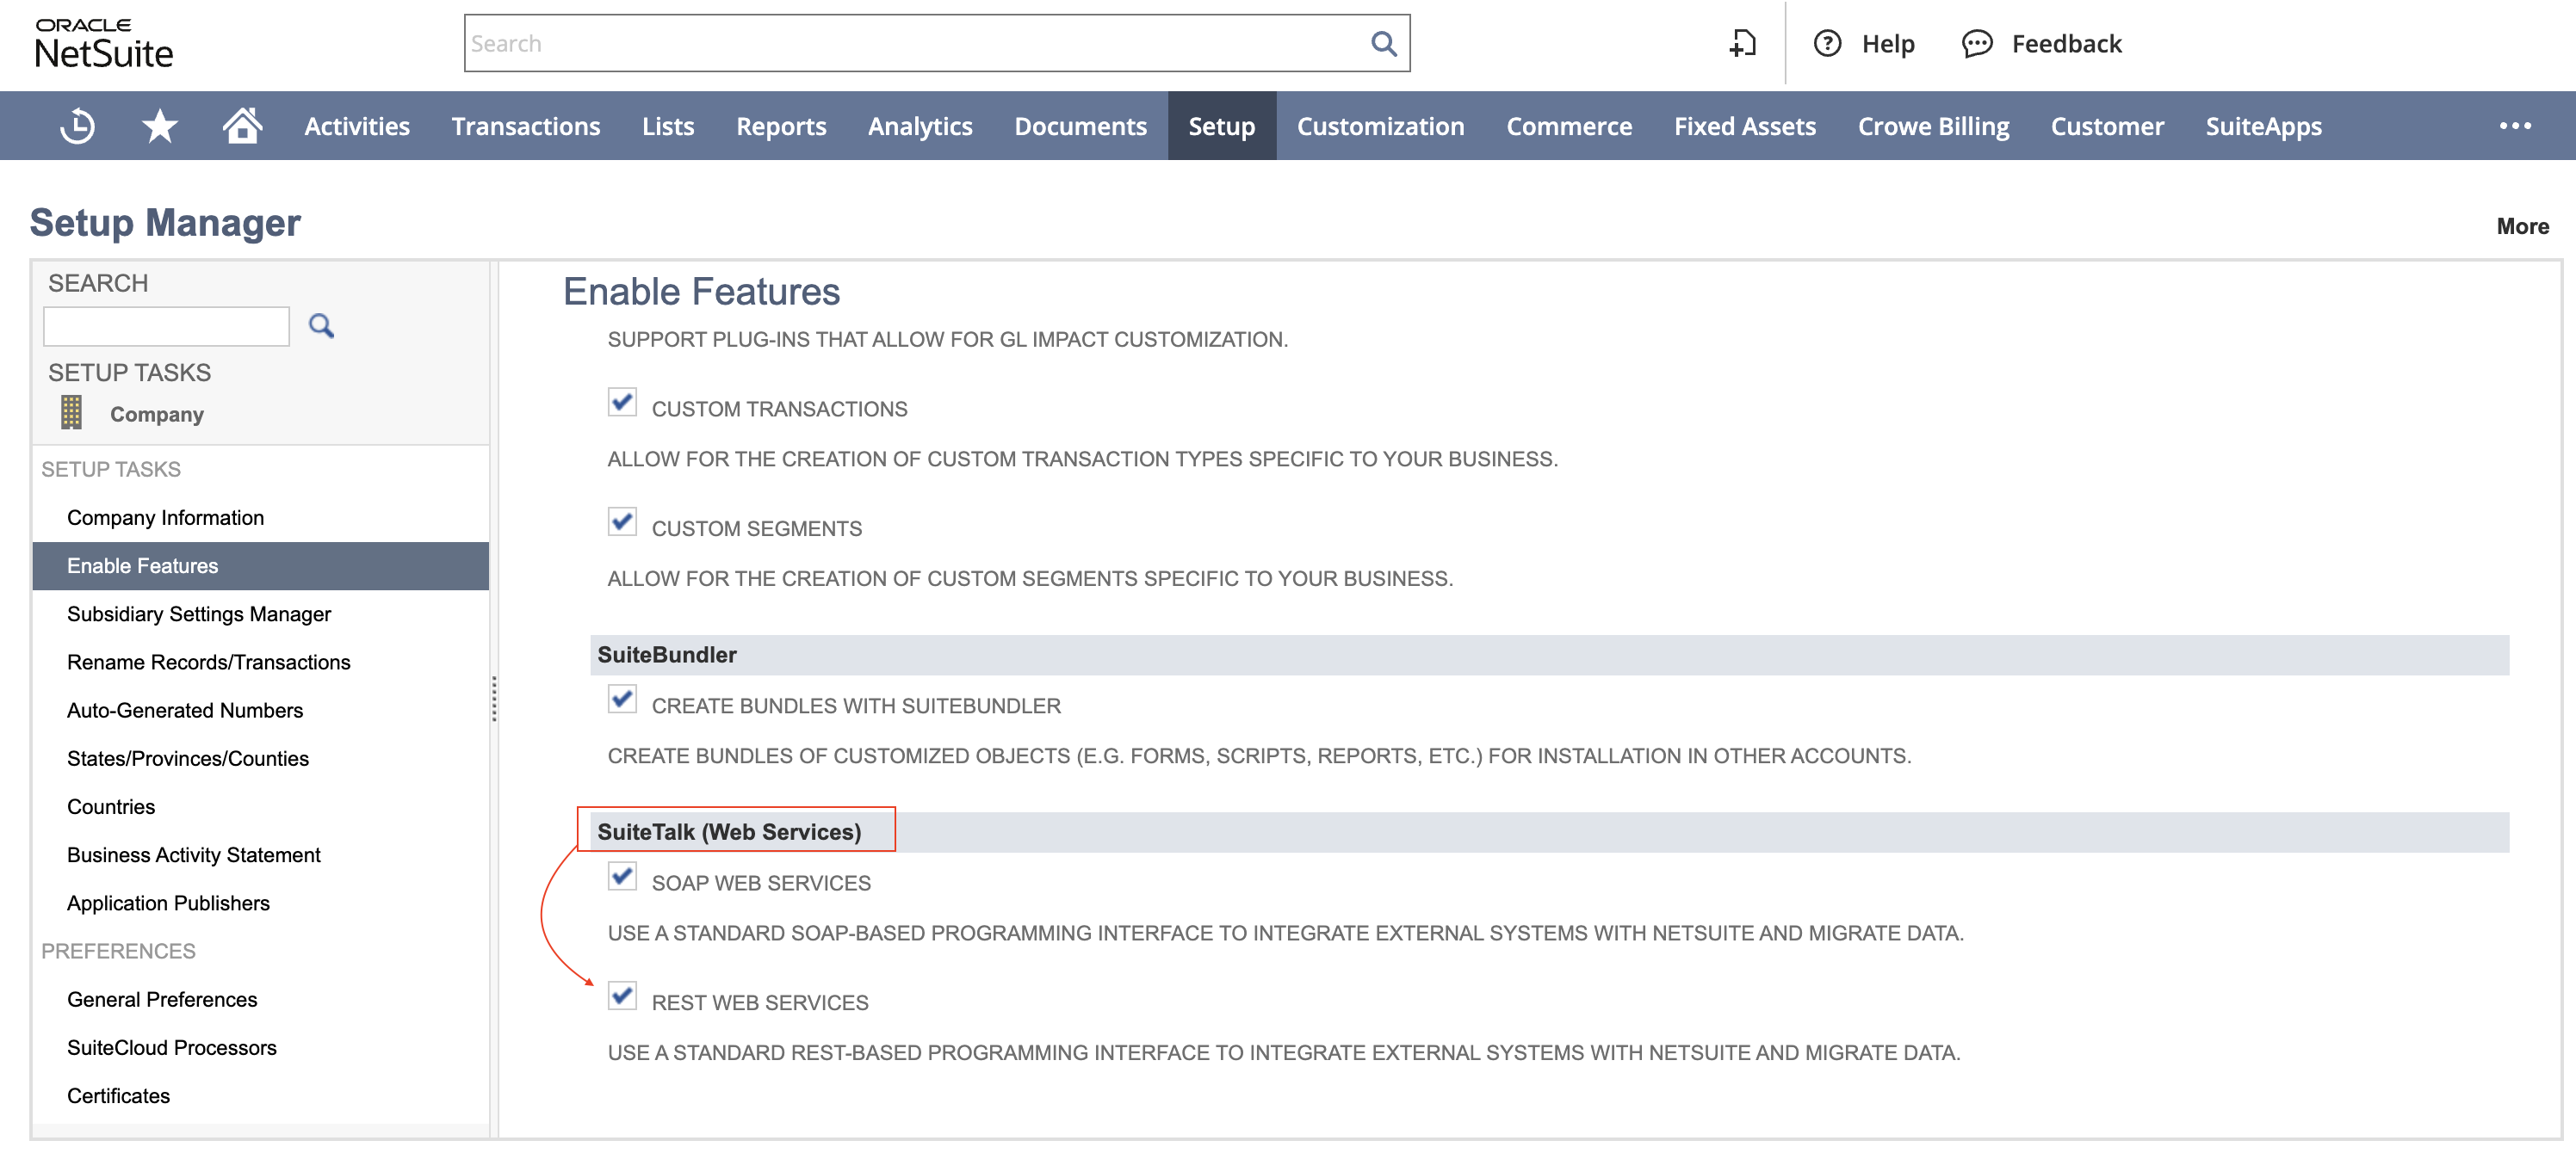This screenshot has height=1153, width=2576.
Task: Open the Transactions menu
Action: click(x=525, y=126)
